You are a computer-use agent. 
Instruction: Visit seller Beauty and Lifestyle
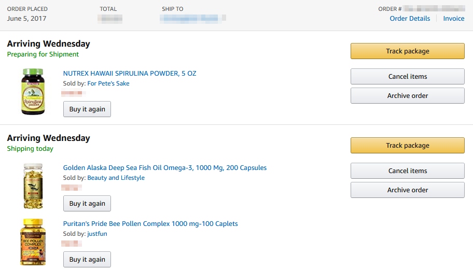116,178
